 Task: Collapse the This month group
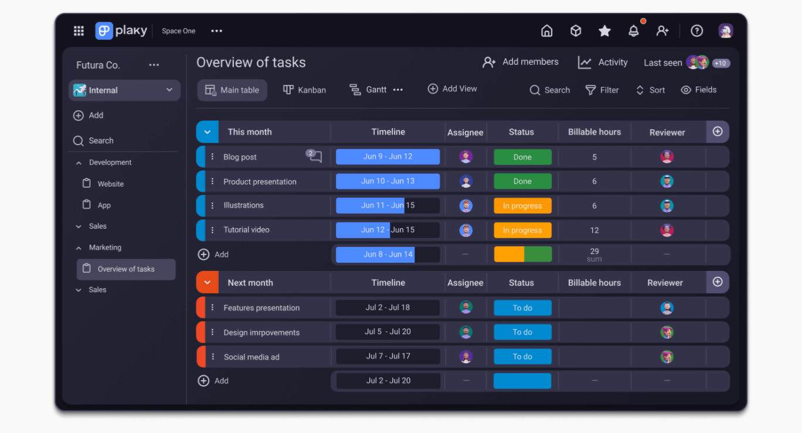[x=207, y=132]
